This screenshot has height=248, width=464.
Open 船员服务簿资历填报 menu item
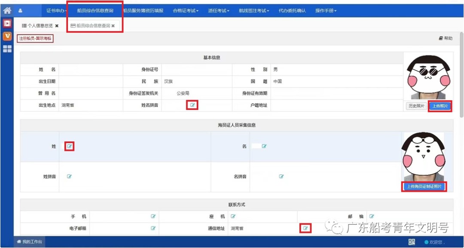[143, 11]
